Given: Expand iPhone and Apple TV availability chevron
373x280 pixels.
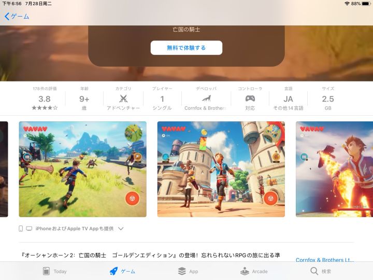Looking at the screenshot, I should point(121,229).
